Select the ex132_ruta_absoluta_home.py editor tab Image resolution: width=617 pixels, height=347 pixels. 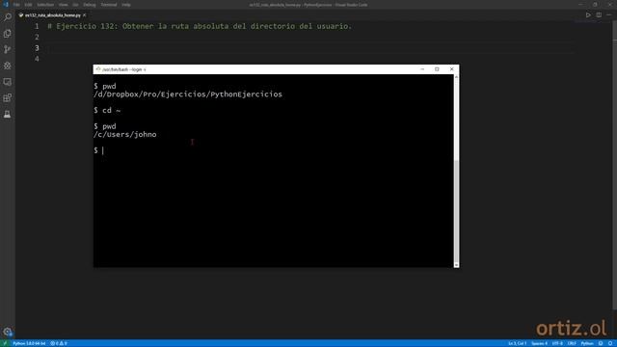pyautogui.click(x=53, y=15)
